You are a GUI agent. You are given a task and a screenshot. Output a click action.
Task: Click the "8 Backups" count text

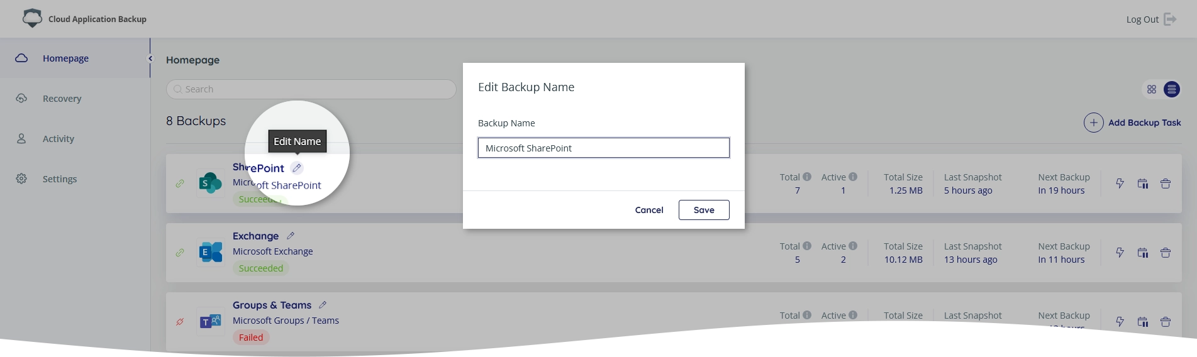click(196, 121)
